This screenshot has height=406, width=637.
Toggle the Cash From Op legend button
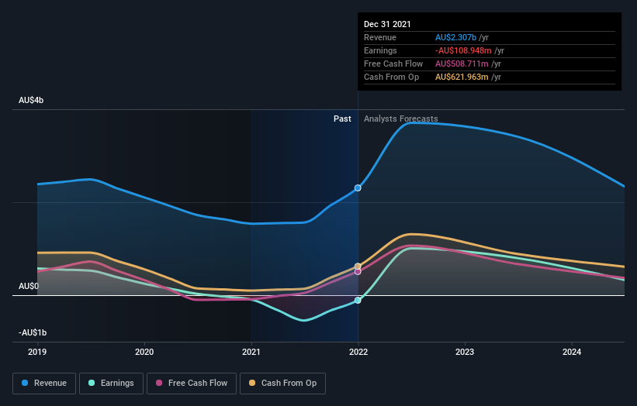coord(282,384)
